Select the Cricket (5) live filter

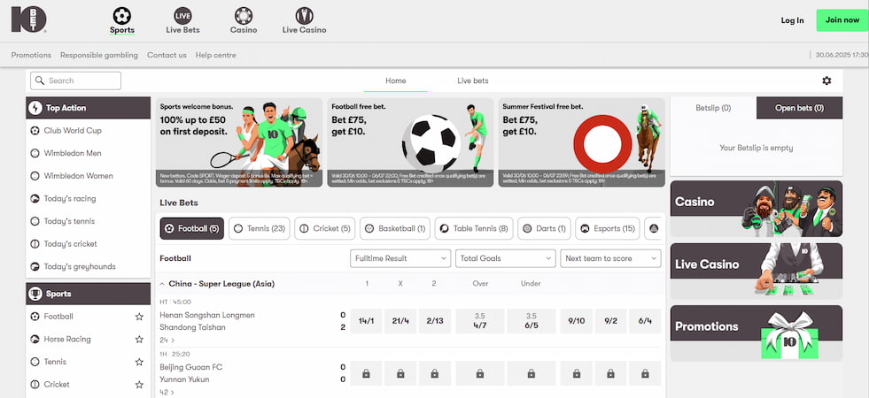[x=325, y=228]
